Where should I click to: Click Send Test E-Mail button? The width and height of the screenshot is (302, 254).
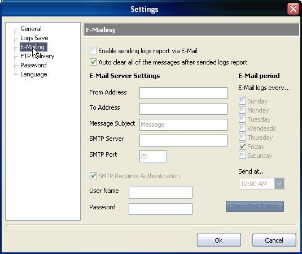point(255,206)
